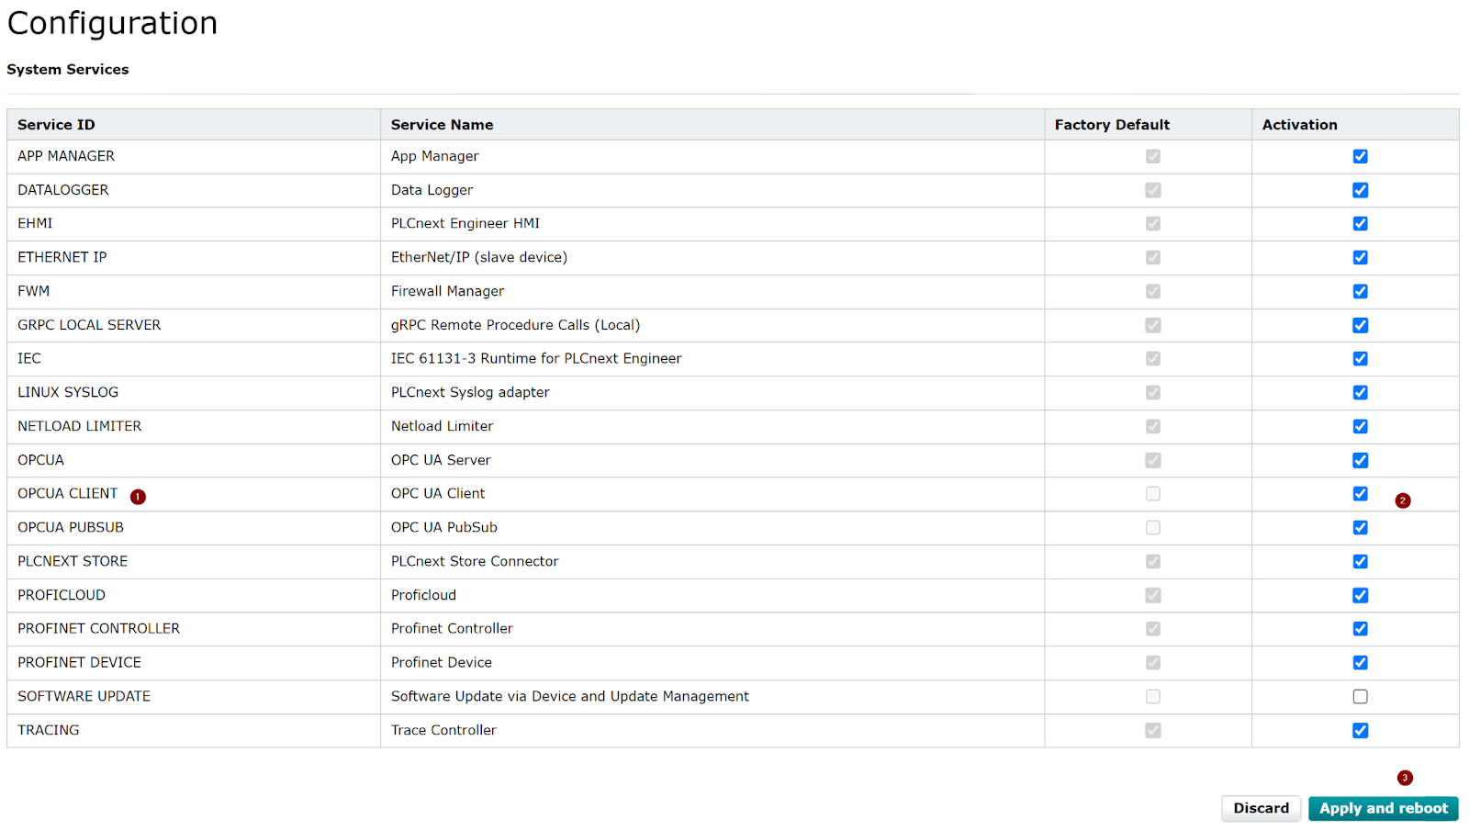Click 'EtherNet/IP (slave device)' service name

tap(479, 257)
